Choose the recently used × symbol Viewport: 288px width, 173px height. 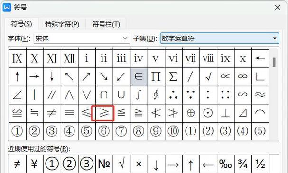[x=139, y=164]
